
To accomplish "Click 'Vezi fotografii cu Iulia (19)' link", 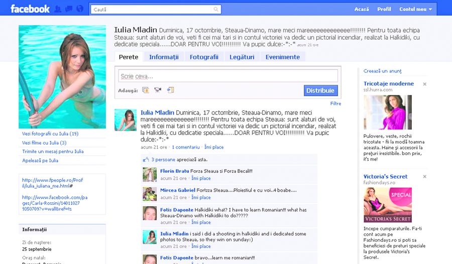I will pos(50,134).
